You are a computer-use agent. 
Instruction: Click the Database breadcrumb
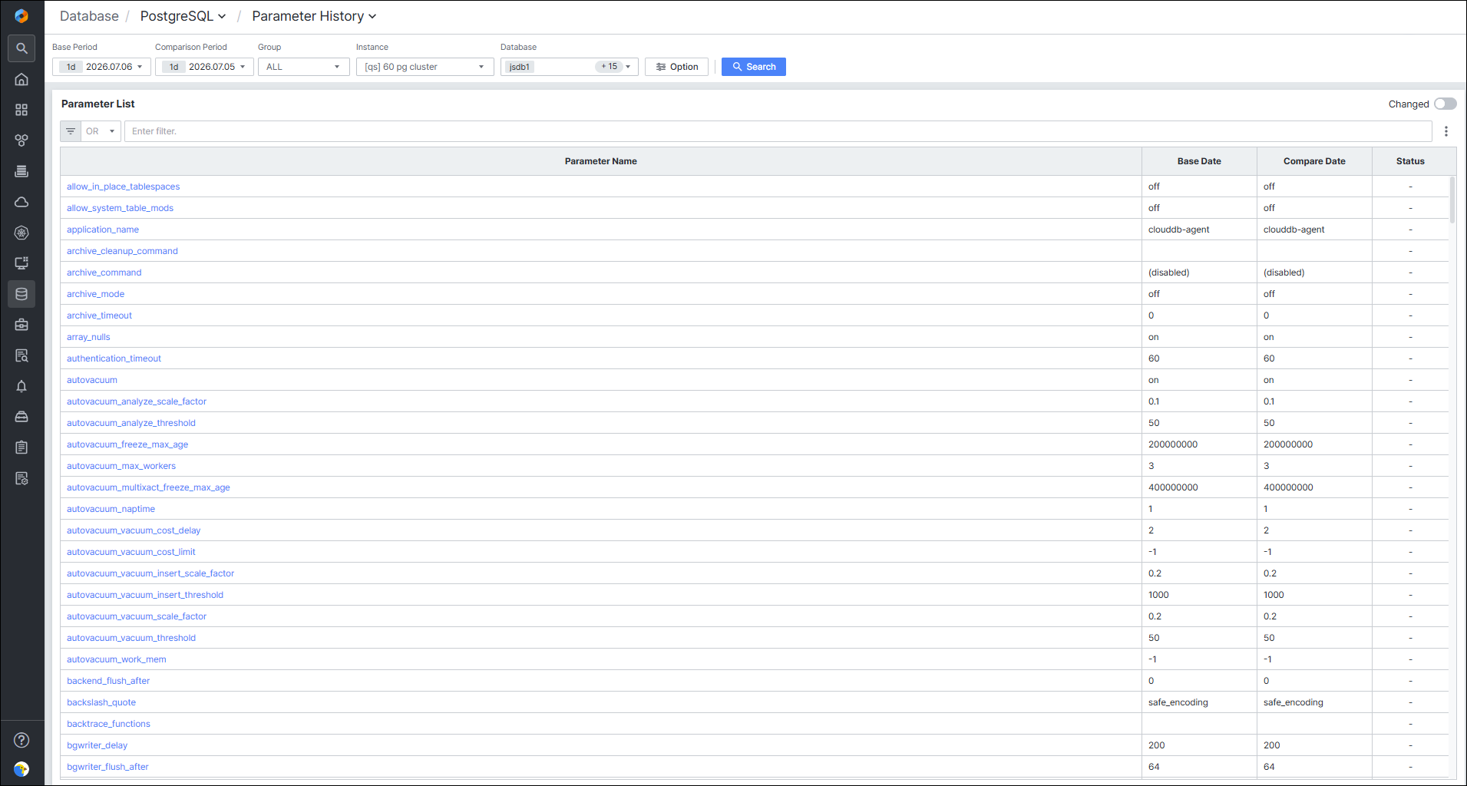[x=89, y=16]
